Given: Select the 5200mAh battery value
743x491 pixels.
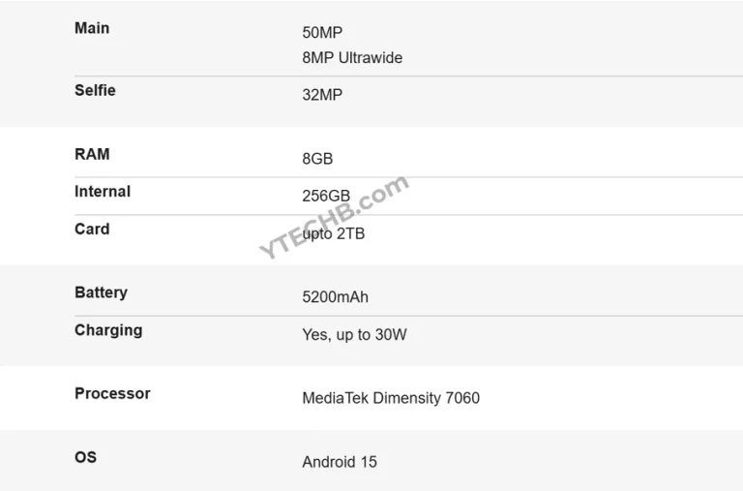Looking at the screenshot, I should point(335,297).
